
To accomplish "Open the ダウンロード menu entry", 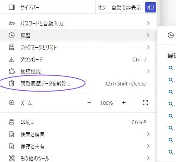I will (x=78, y=59).
